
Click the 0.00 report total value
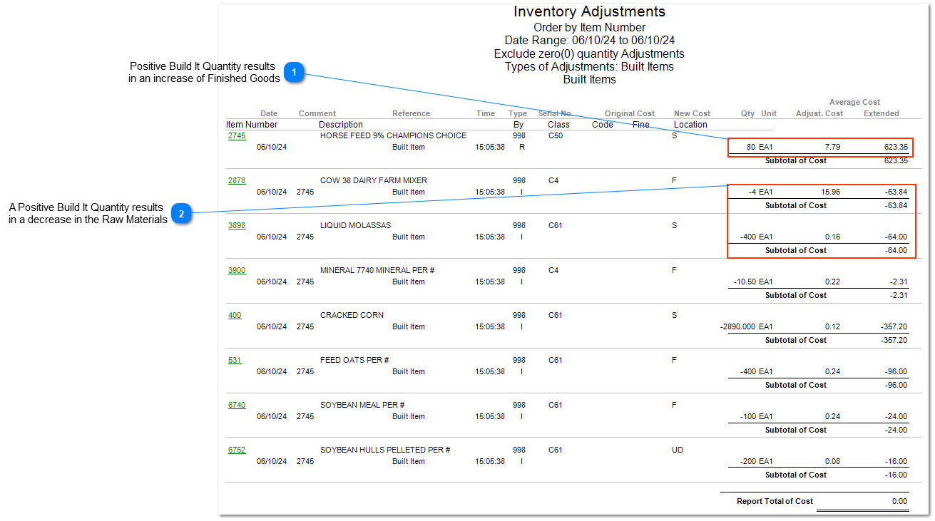(x=899, y=502)
